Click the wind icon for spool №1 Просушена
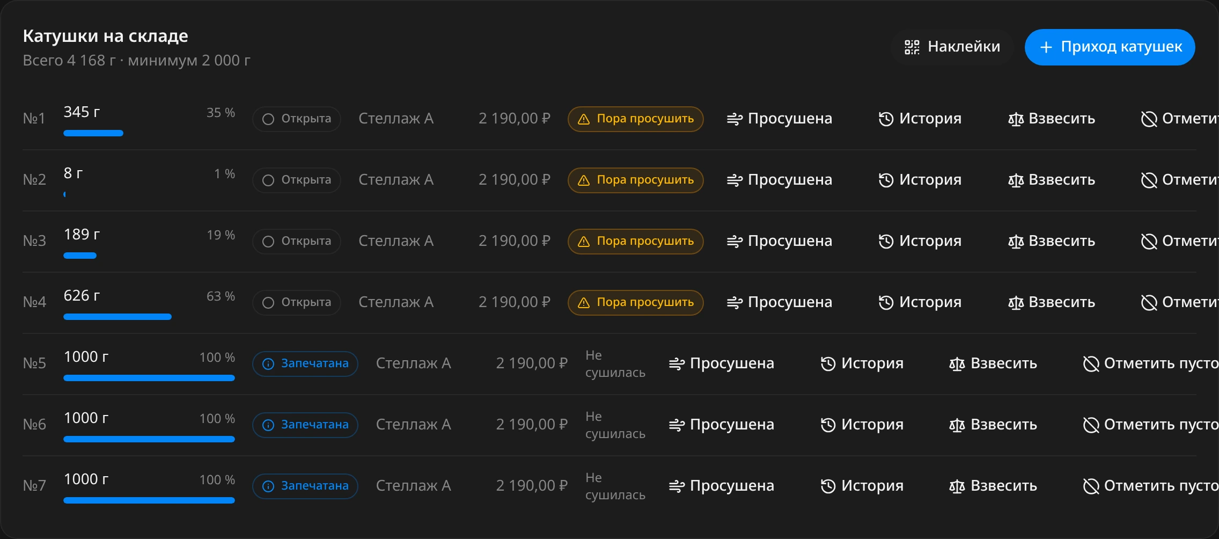This screenshot has height=539, width=1219. coord(735,119)
